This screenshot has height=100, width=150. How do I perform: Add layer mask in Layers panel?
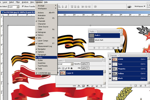pos(83,85)
